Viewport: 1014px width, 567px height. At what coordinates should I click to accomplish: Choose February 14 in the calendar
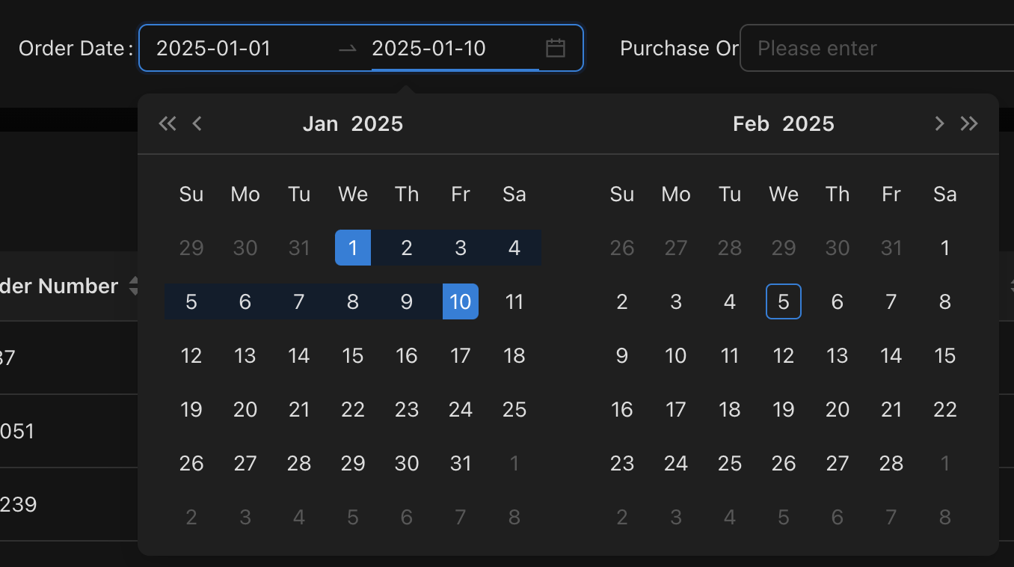coord(891,355)
